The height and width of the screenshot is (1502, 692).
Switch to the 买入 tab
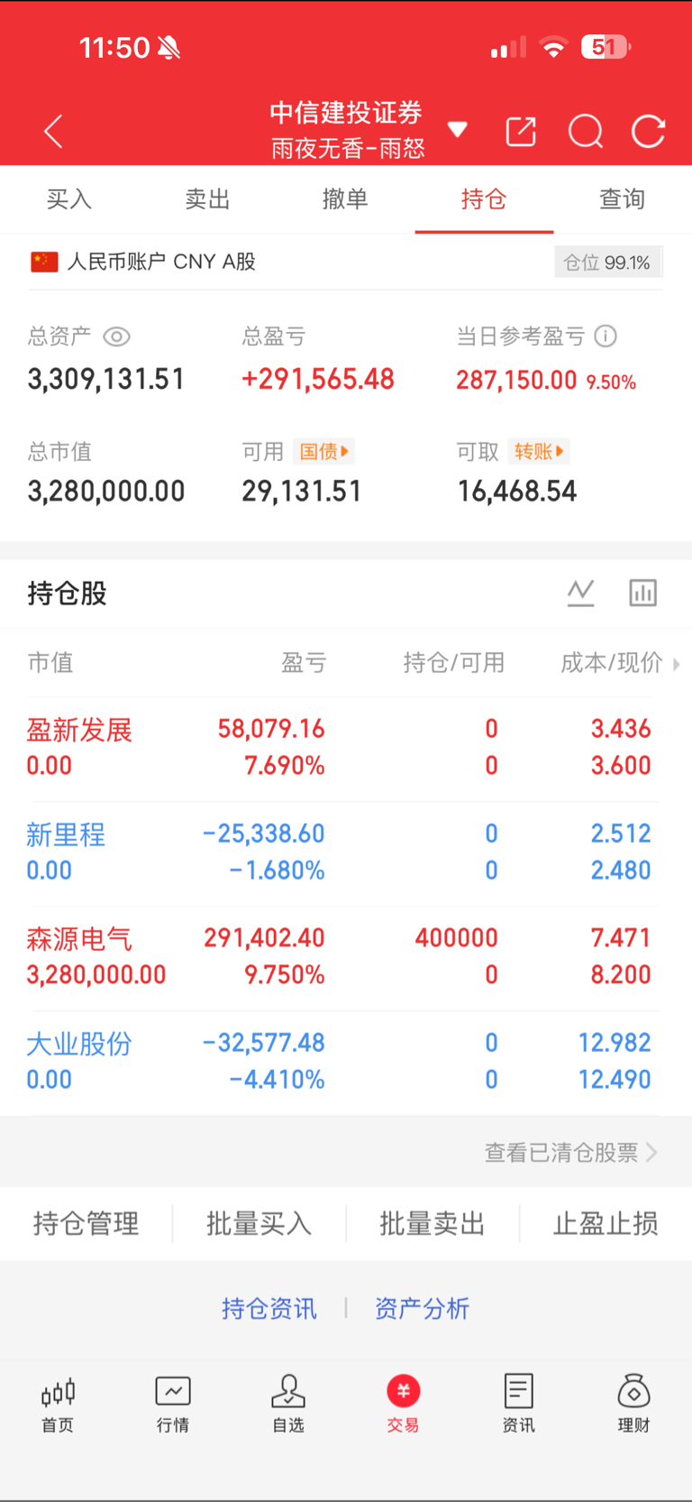click(x=69, y=199)
